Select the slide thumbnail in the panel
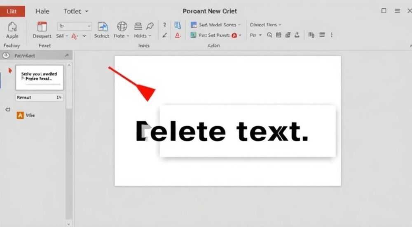 click(x=40, y=78)
